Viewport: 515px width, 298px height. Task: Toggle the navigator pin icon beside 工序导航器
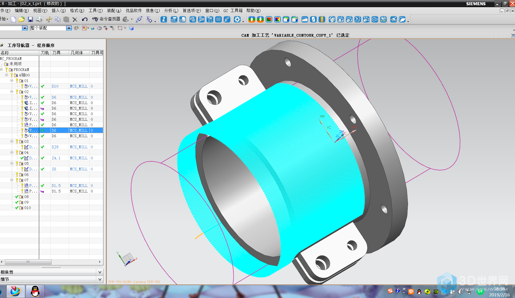(2, 45)
